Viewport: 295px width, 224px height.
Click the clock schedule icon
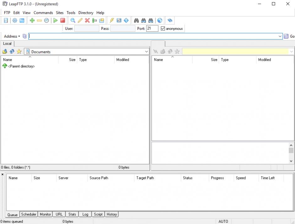tap(46, 20)
